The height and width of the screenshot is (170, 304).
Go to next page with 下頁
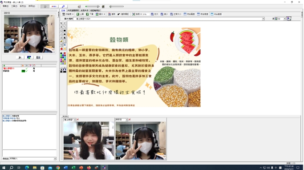tap(90, 14)
